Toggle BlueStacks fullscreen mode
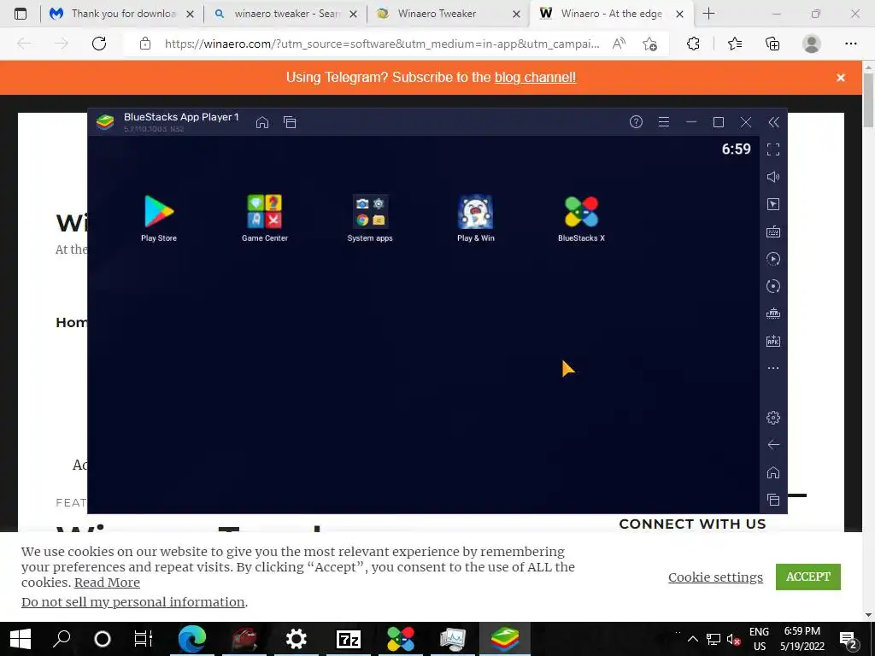Viewport: 875px width, 656px height. pos(773,149)
